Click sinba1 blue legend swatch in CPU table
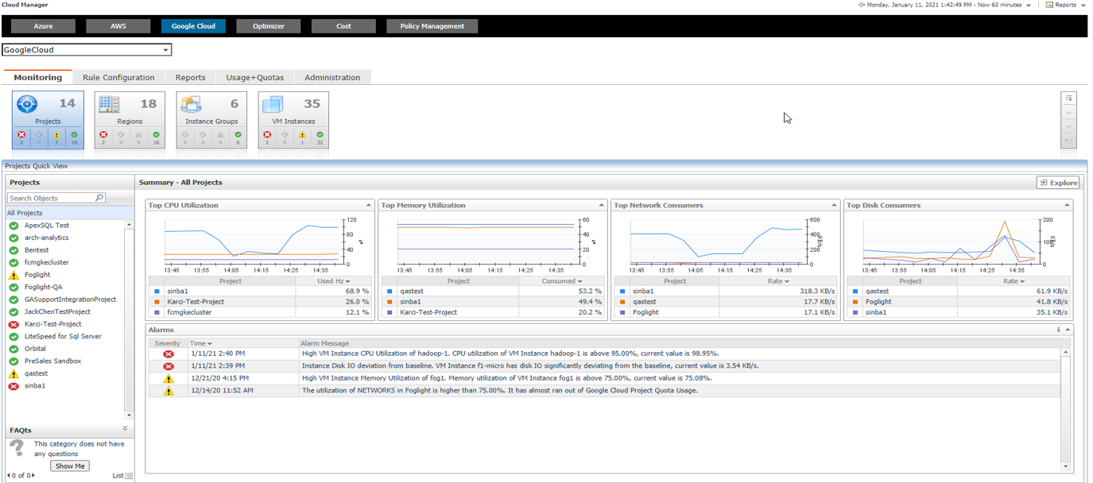The height and width of the screenshot is (483, 1093). tap(157, 292)
